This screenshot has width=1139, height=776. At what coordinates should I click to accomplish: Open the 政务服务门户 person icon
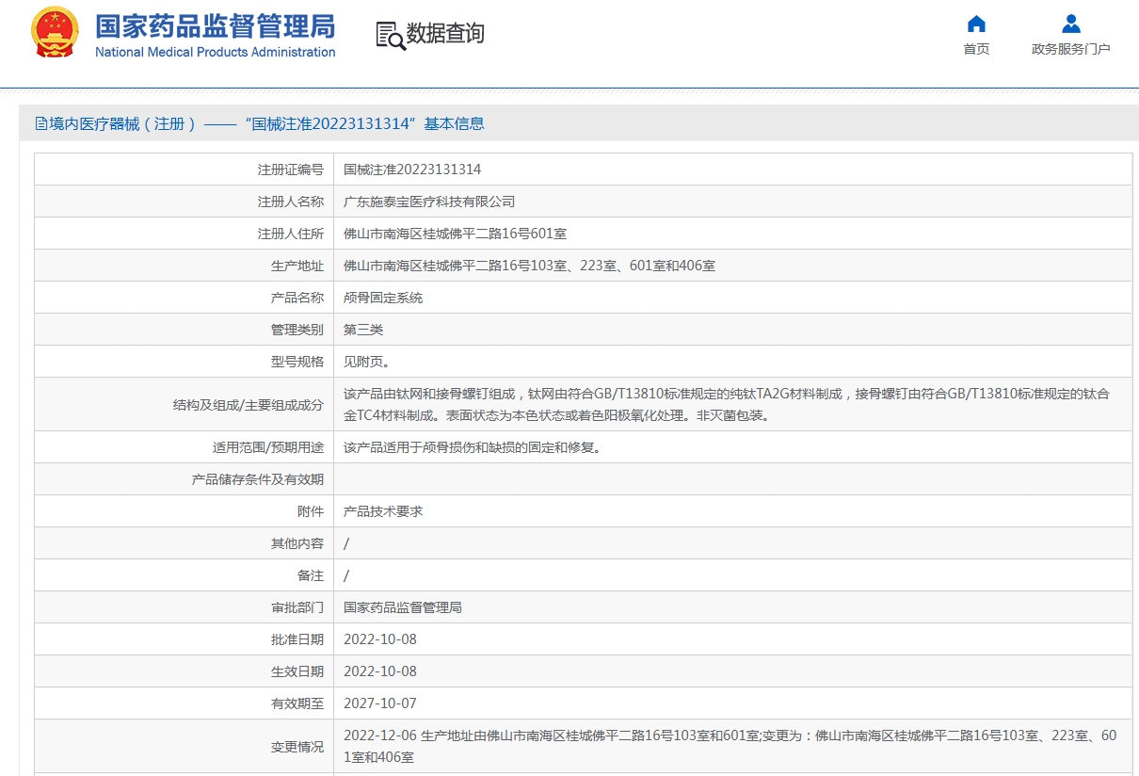1070,24
